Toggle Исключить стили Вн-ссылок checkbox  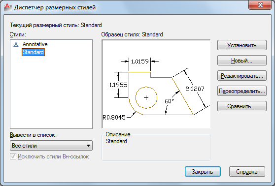point(13,156)
